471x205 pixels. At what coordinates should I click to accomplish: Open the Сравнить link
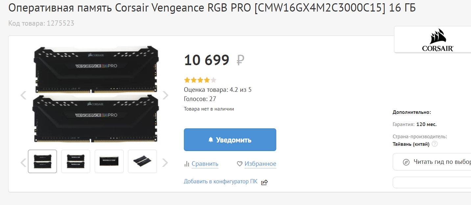point(205,164)
